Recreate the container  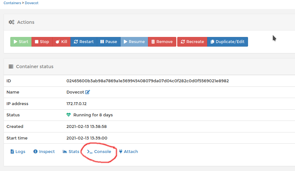(192, 42)
